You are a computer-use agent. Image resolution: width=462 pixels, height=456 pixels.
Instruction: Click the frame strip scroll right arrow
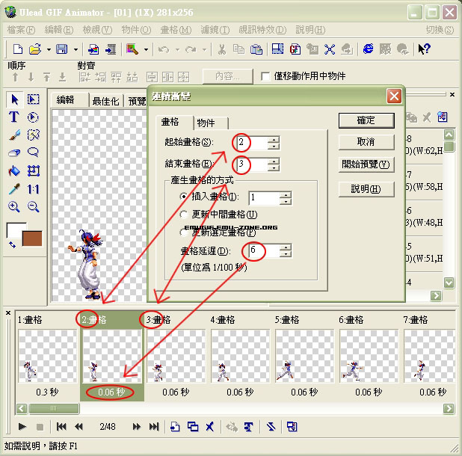click(x=449, y=408)
